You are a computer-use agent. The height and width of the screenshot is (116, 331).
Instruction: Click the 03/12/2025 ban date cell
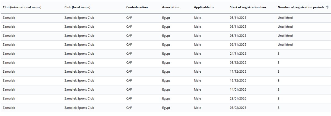(238, 63)
